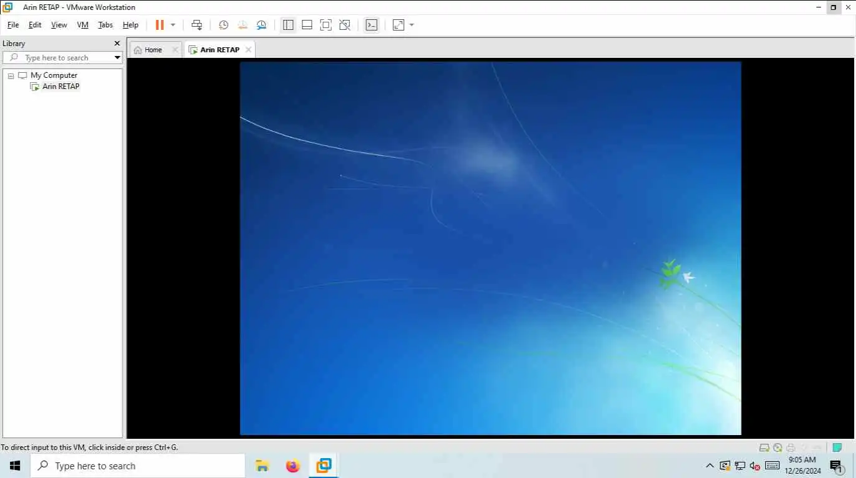Close the Library panel

117,44
